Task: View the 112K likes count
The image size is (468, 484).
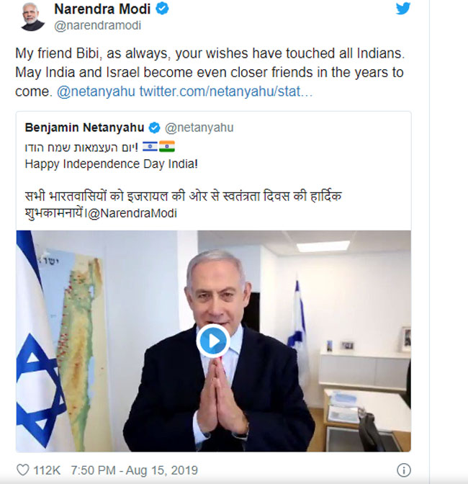Action: [x=48, y=470]
